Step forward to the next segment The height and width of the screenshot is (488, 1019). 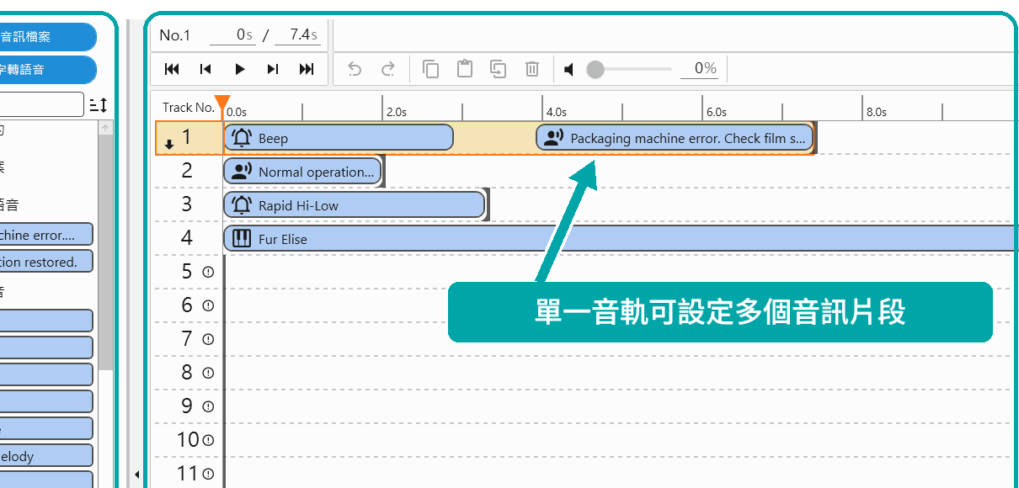(x=273, y=69)
